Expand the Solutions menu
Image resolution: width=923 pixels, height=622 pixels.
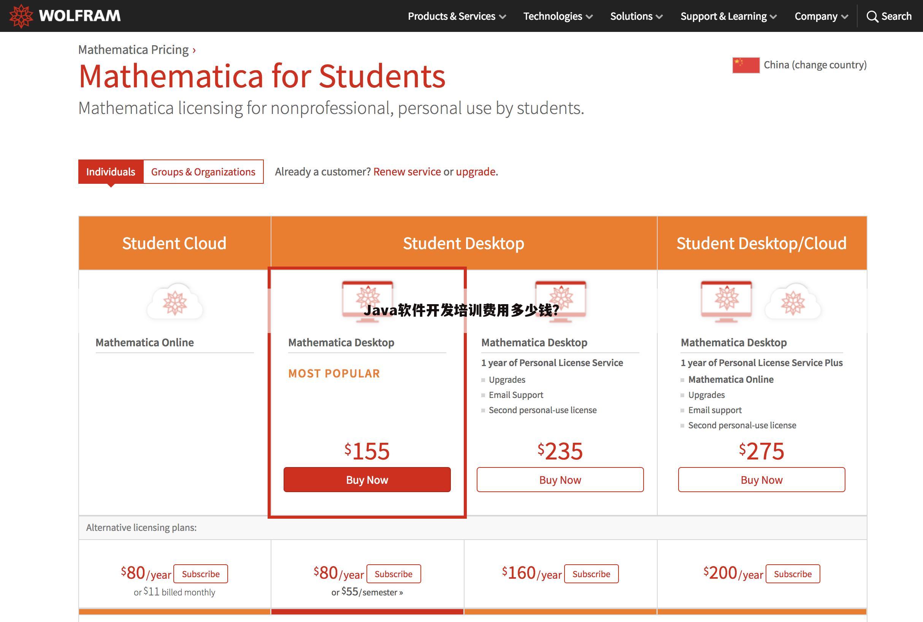click(x=631, y=16)
